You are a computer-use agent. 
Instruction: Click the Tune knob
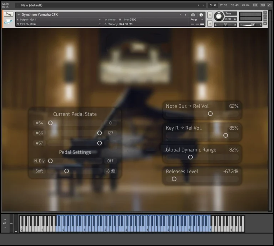click(219, 16)
